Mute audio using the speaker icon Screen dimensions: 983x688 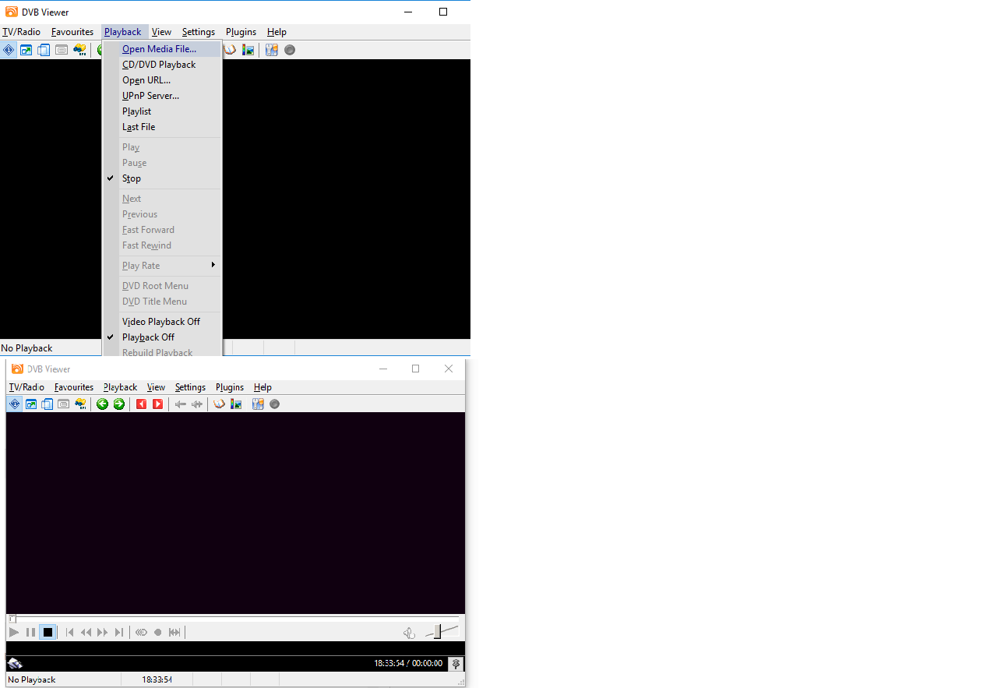tap(408, 633)
